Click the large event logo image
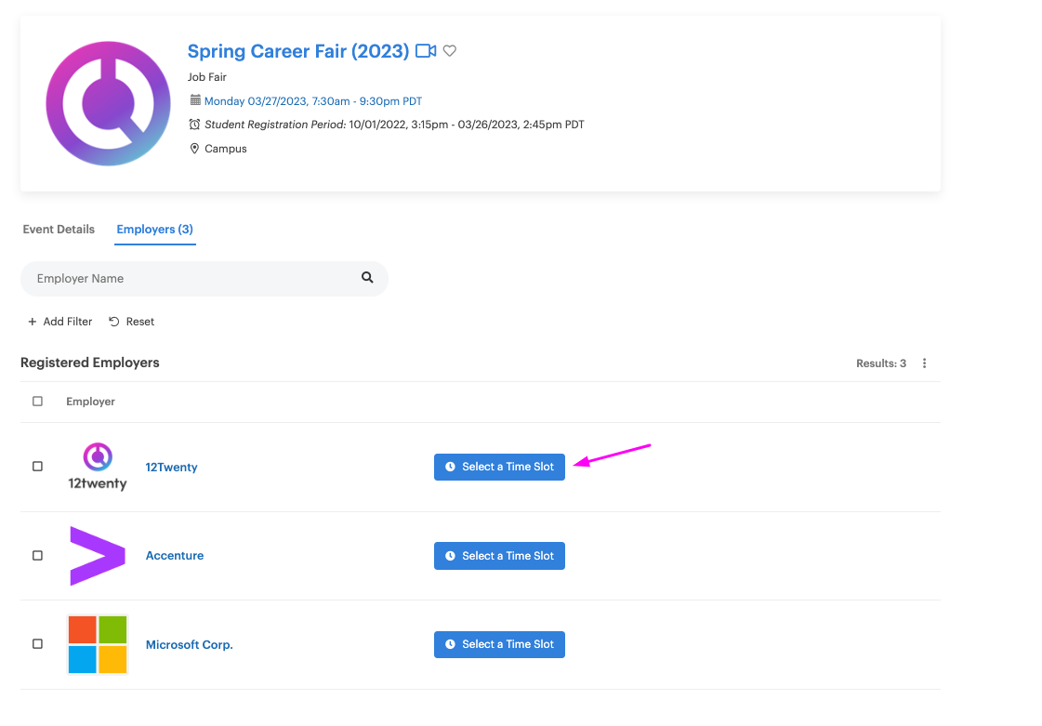This screenshot has height=726, width=1042. tap(109, 104)
